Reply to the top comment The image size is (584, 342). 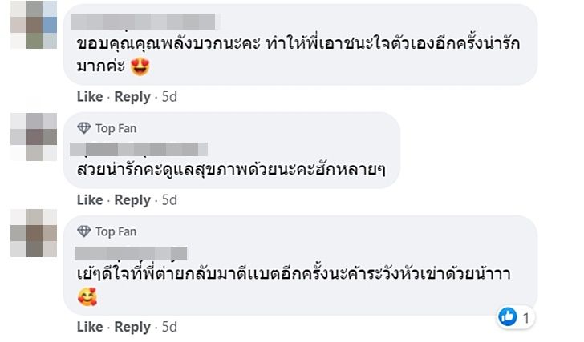point(132,97)
